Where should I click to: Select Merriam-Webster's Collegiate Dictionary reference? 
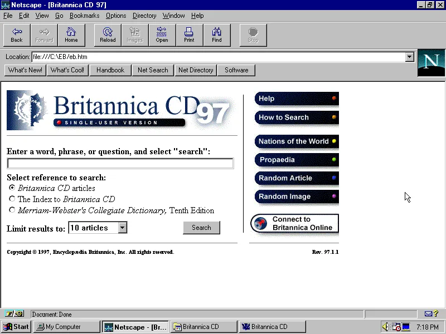[12, 210]
